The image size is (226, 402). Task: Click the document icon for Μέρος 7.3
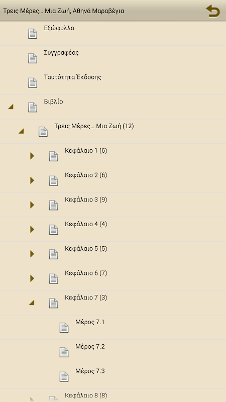64,376
